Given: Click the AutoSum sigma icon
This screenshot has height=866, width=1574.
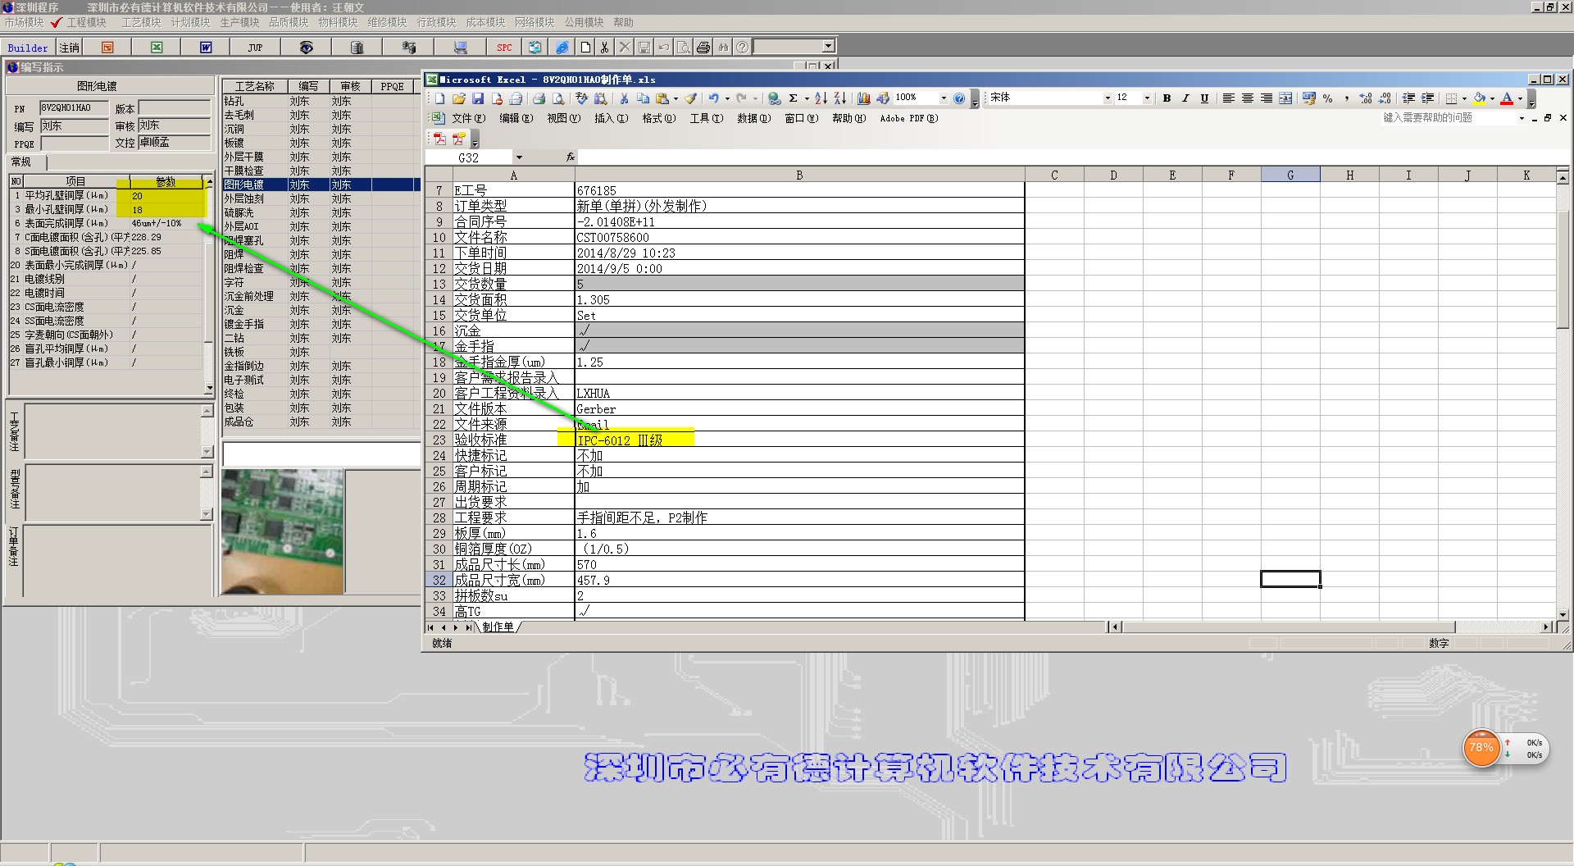Looking at the screenshot, I should pyautogui.click(x=793, y=98).
